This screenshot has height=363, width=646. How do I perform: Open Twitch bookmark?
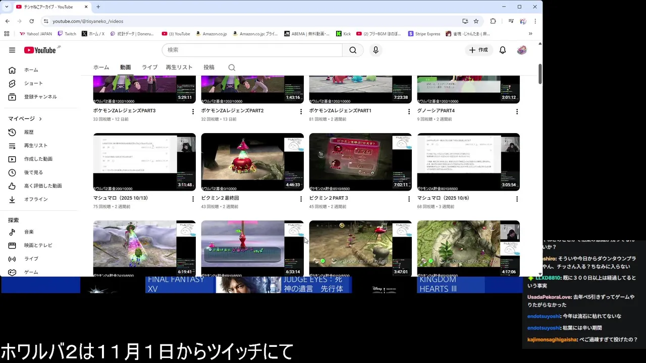pos(67,34)
